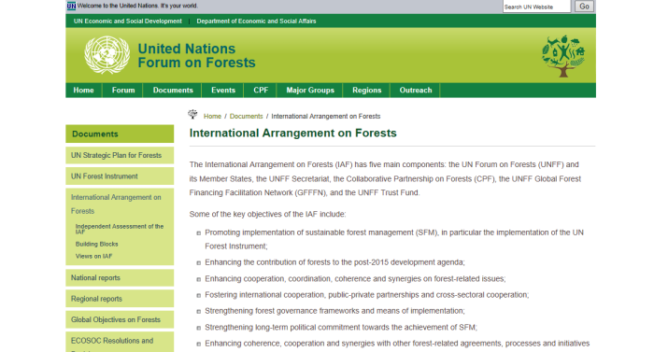The height and width of the screenshot is (352, 654).
Task: Click the Documents sidebar heading
Action: coord(120,134)
